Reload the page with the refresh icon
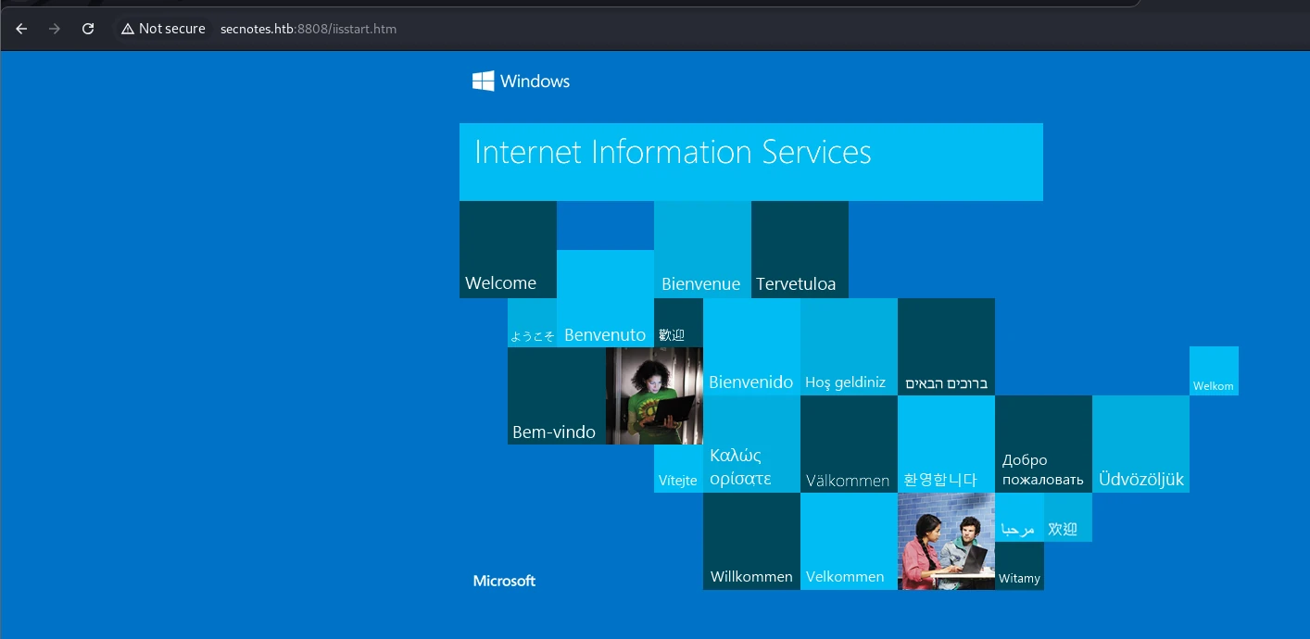1310x639 pixels. pos(88,29)
